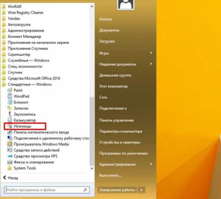Open the remote desktop connection icon
This screenshot has width=221, height=199.
click(x=10, y=138)
